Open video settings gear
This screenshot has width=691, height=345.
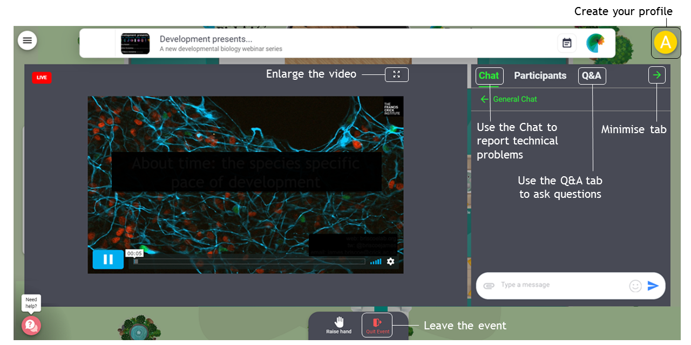tap(390, 261)
